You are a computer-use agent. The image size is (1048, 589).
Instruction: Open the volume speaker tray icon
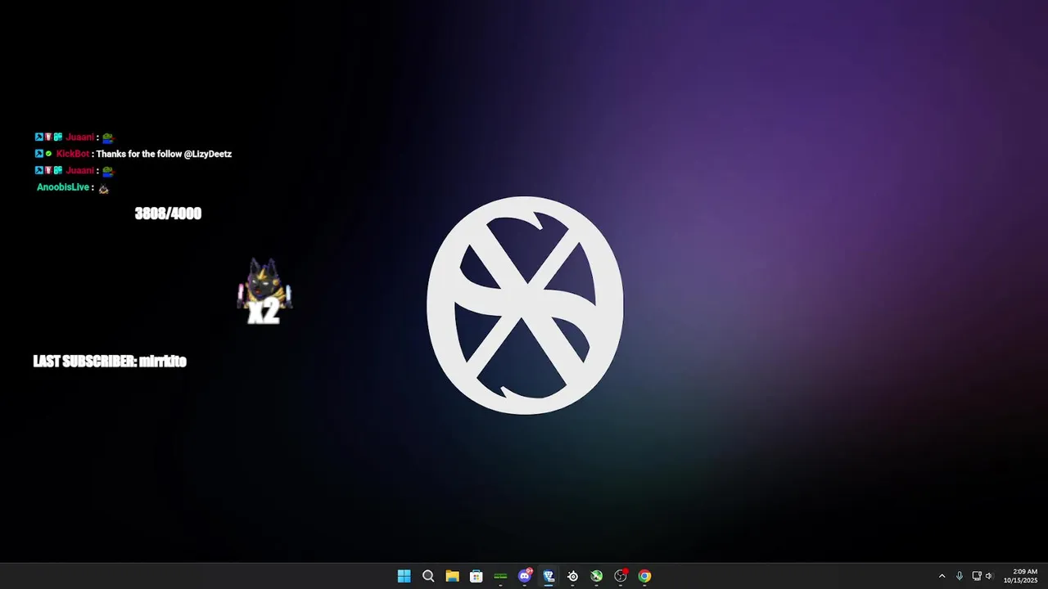click(x=989, y=576)
